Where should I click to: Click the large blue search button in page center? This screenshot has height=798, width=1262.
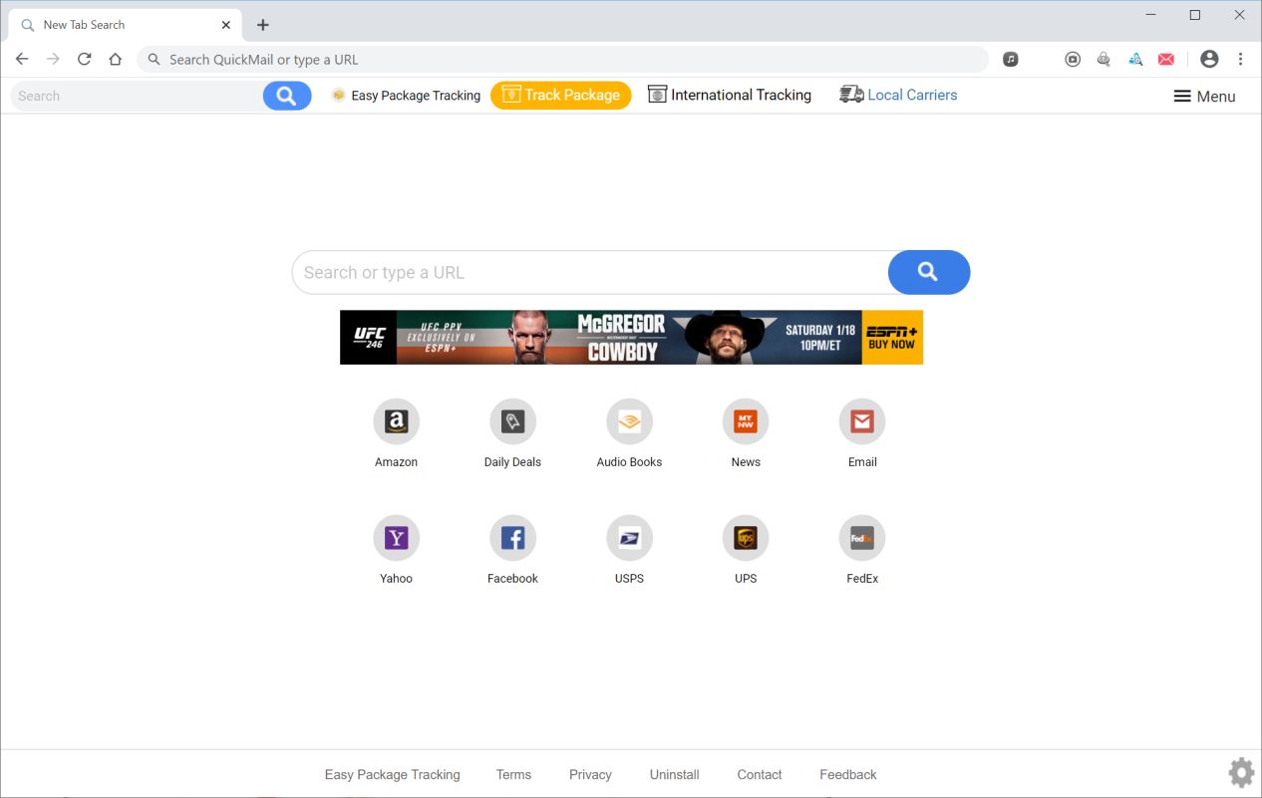[928, 272]
